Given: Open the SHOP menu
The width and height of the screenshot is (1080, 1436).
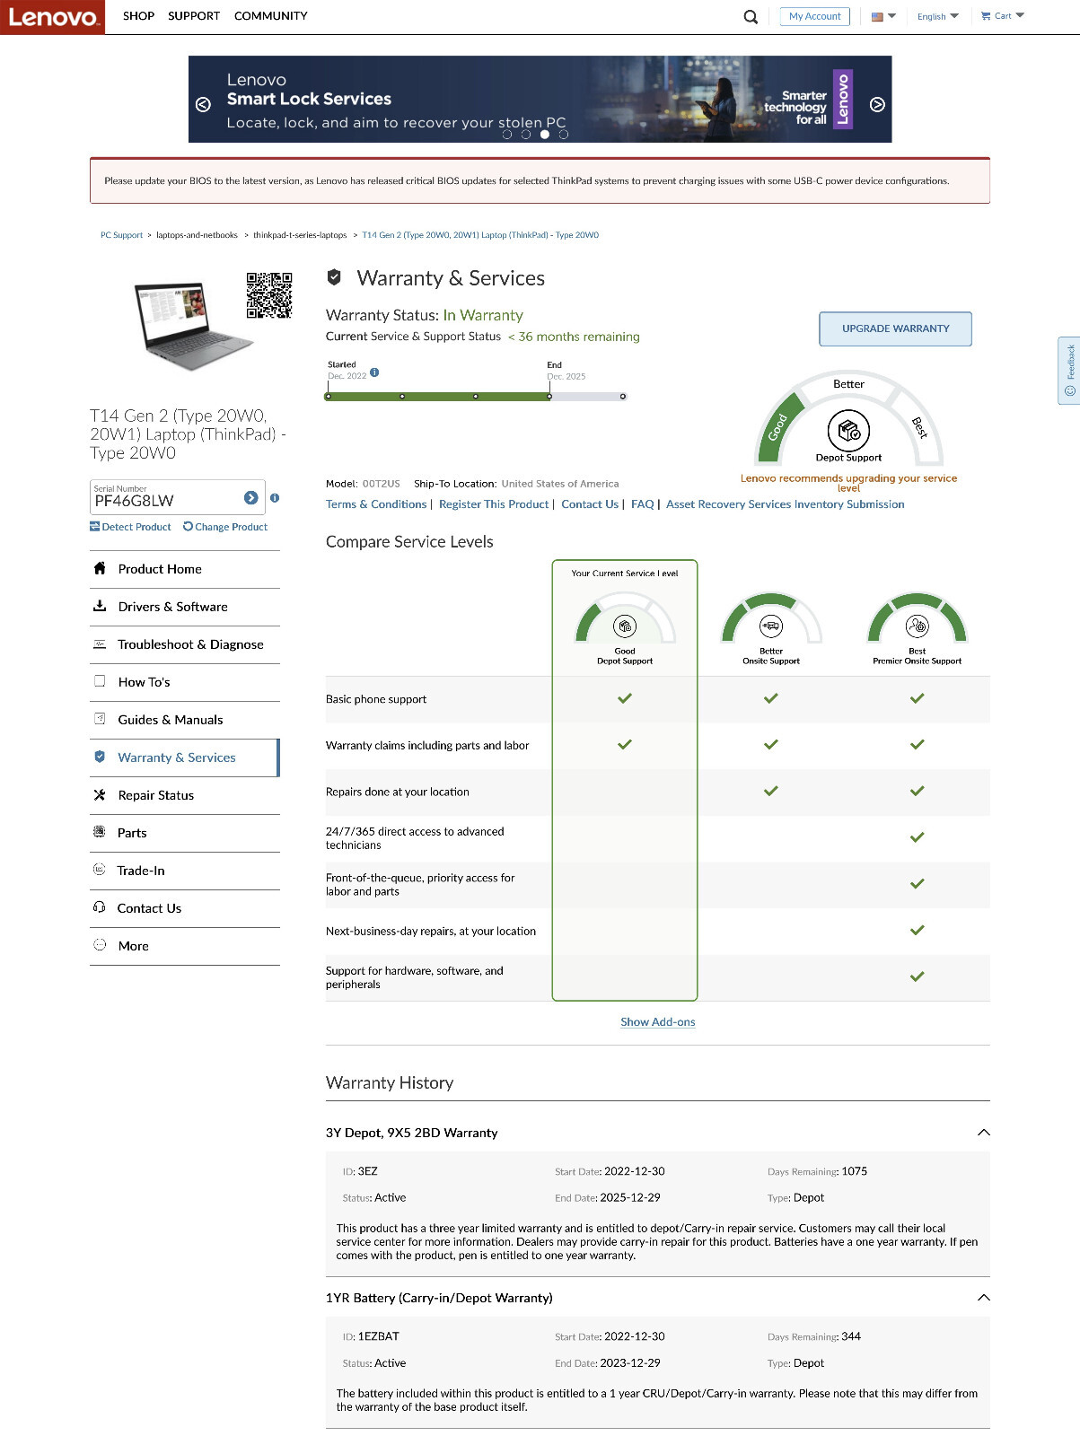Looking at the screenshot, I should point(138,16).
